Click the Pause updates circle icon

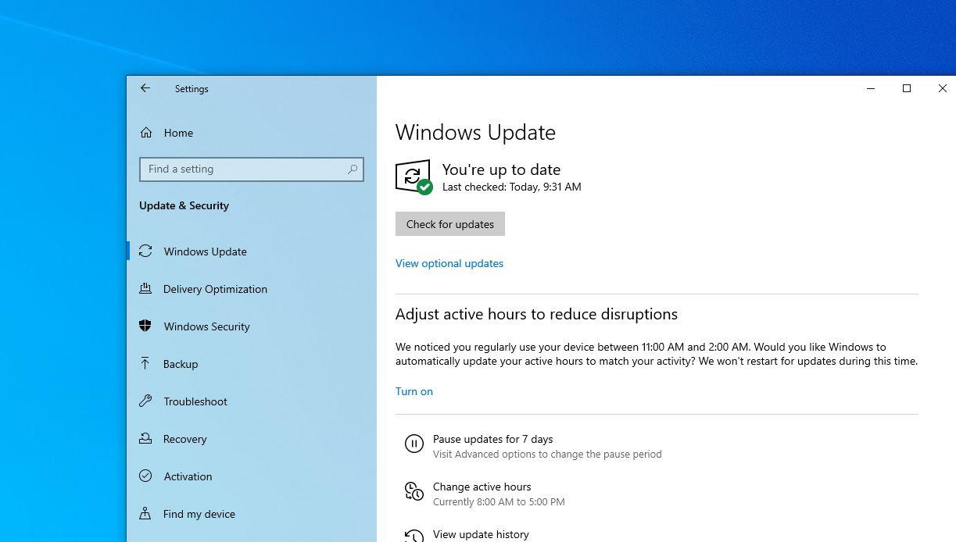point(414,444)
